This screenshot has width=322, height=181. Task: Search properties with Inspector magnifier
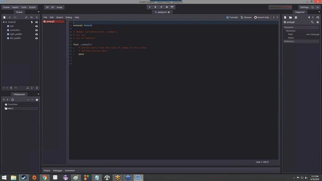(312, 22)
